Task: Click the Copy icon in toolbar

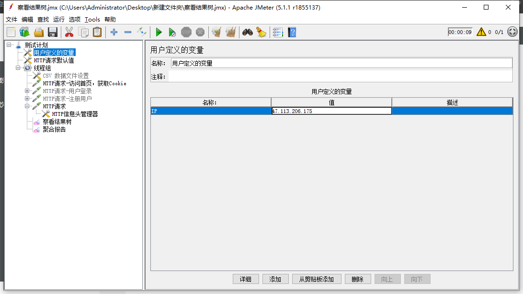Action: (x=83, y=32)
